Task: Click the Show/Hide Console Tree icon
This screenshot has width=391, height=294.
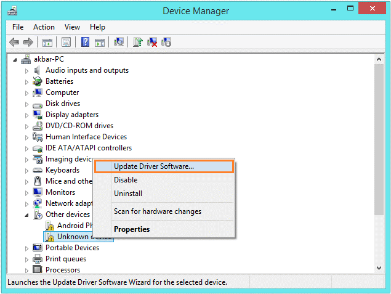Action: tap(47, 42)
